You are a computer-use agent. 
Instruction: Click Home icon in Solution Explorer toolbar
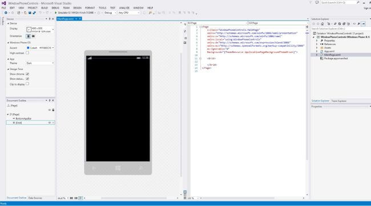[322, 24]
